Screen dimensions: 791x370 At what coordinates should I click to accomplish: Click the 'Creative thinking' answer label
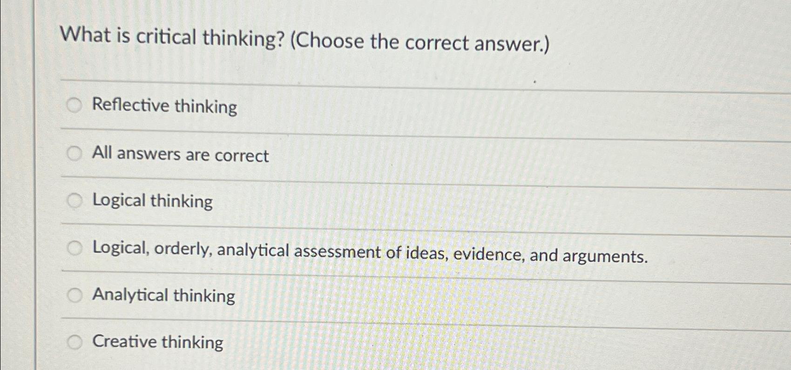[157, 343]
